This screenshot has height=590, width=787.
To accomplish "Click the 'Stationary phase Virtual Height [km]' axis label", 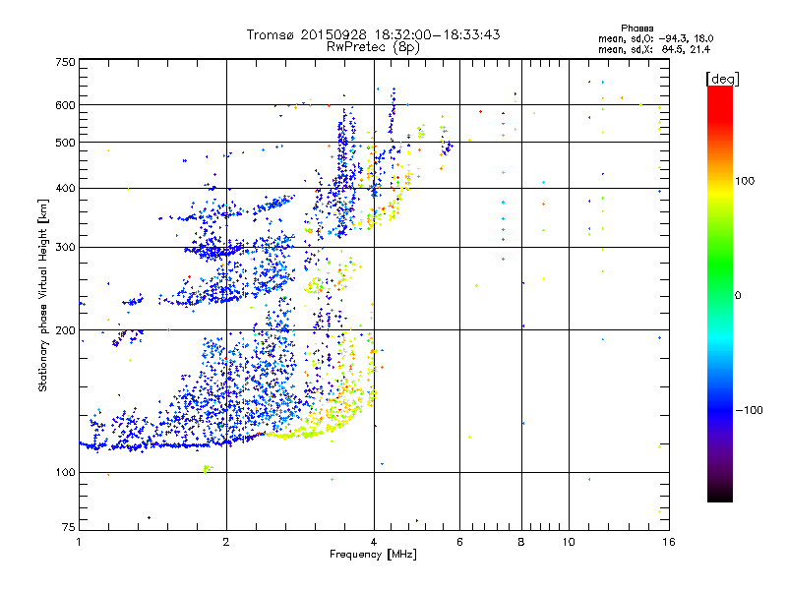I will pyautogui.click(x=43, y=296).
